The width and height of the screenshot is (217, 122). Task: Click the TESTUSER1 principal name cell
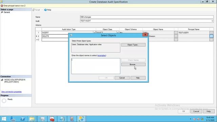pos(194,33)
